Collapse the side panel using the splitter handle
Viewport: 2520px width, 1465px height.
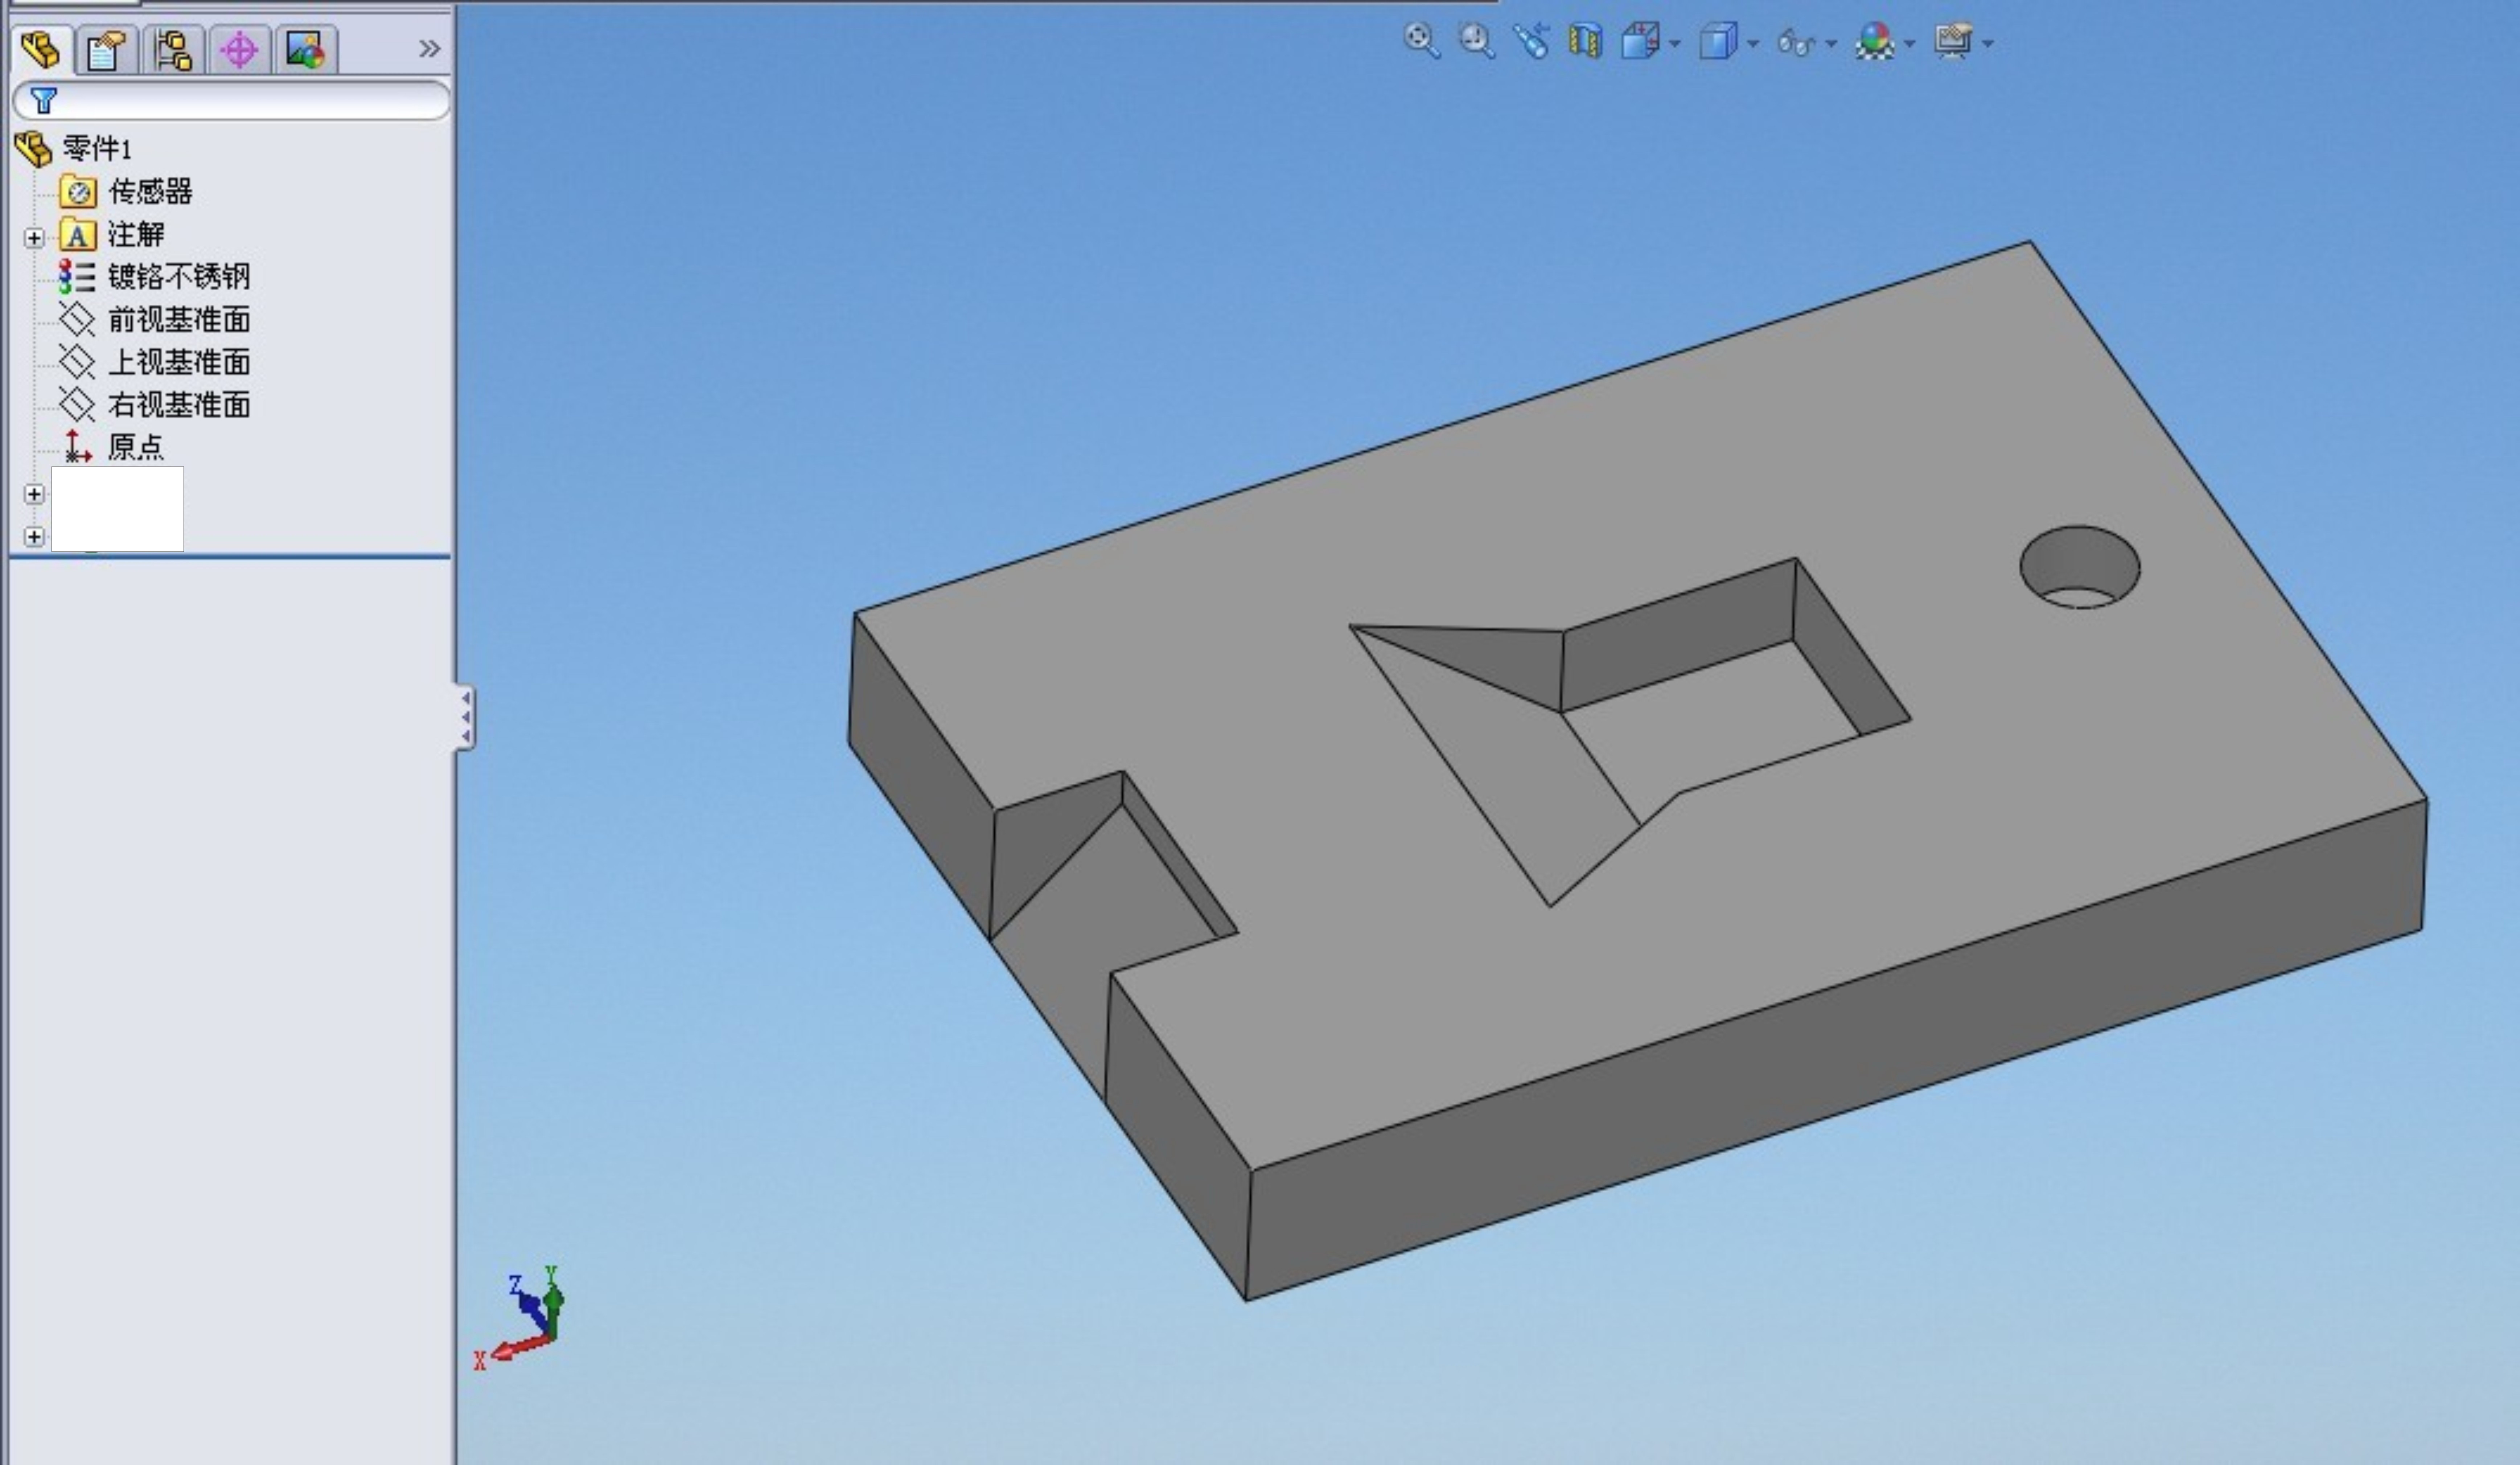(465, 717)
